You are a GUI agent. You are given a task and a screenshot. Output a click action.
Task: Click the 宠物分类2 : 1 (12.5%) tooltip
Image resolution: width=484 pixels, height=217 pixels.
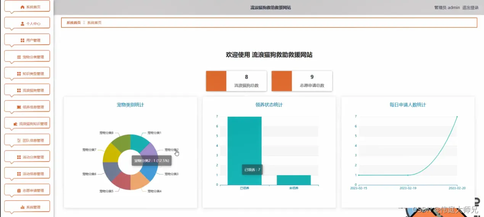(x=151, y=160)
